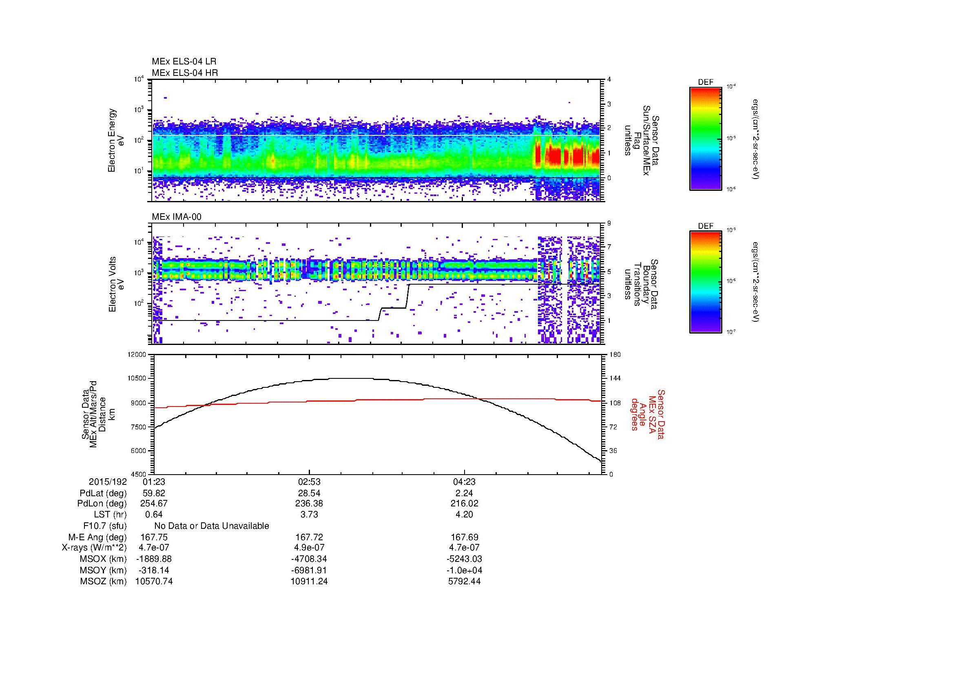Click the PdLat value 2.24
The image size is (954, 674).
[x=465, y=493]
